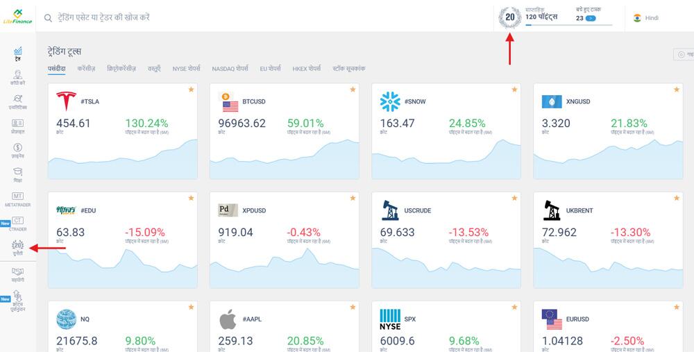Click the oil pump icon on UKBRENT card

(x=552, y=210)
